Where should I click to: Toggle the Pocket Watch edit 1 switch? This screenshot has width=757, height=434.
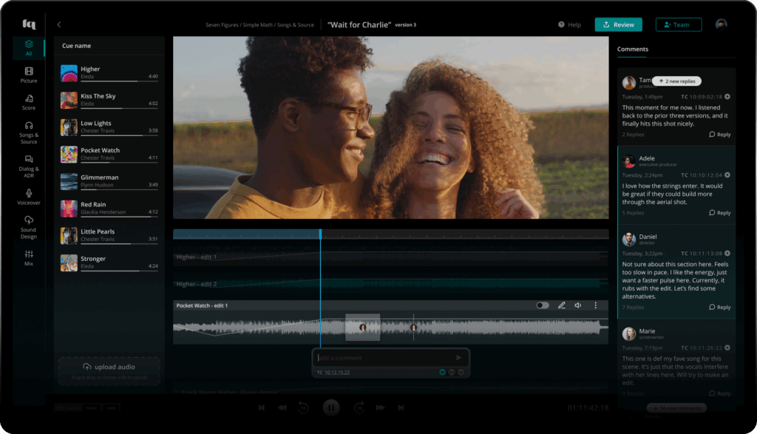point(543,305)
